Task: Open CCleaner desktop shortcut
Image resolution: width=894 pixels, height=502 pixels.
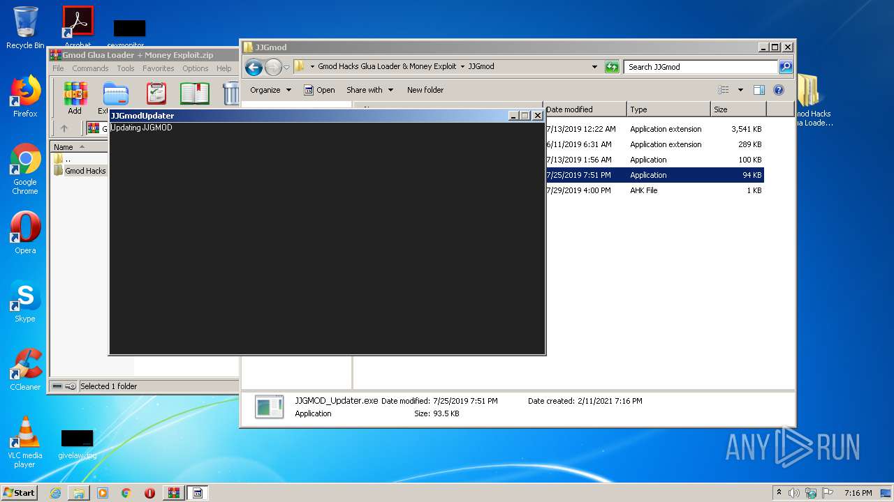Action: pyautogui.click(x=25, y=370)
